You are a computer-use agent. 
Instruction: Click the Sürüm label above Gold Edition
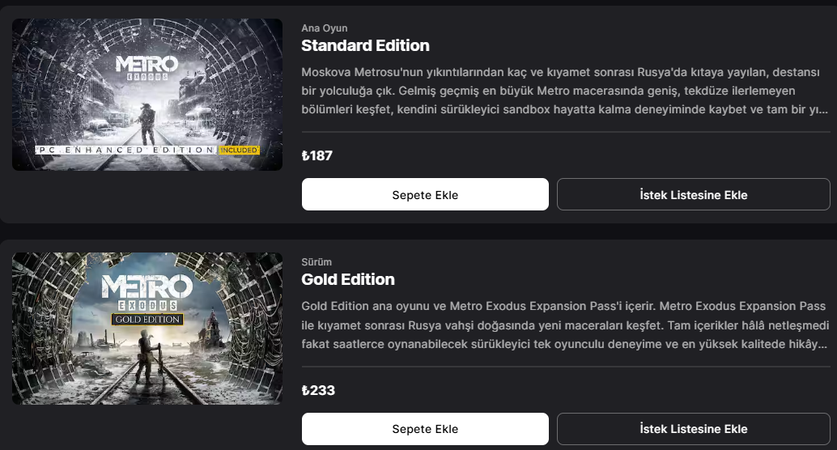[317, 262]
